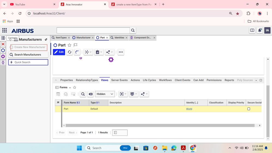Click the apps grid icon beside the Airbus logo

[5, 30]
